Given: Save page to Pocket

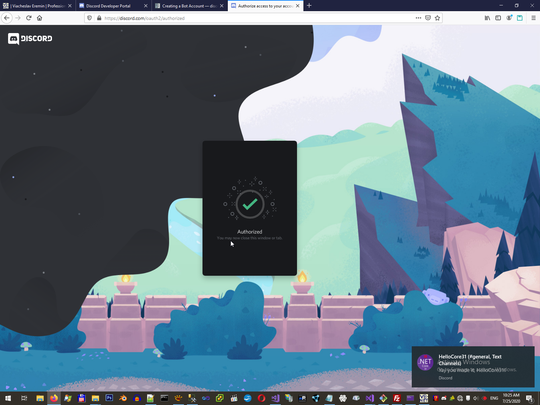Looking at the screenshot, I should pyautogui.click(x=428, y=18).
